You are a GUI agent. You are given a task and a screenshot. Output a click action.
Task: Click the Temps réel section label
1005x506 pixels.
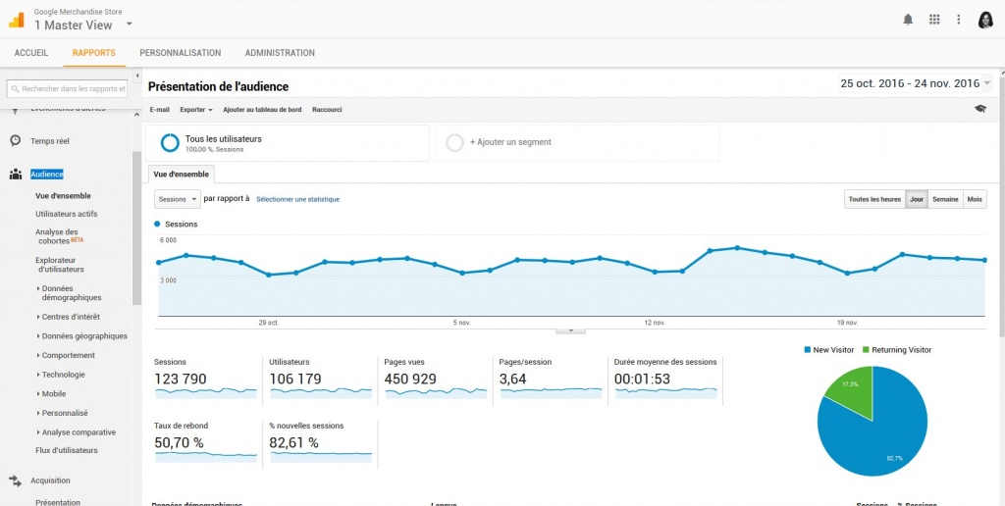50,141
